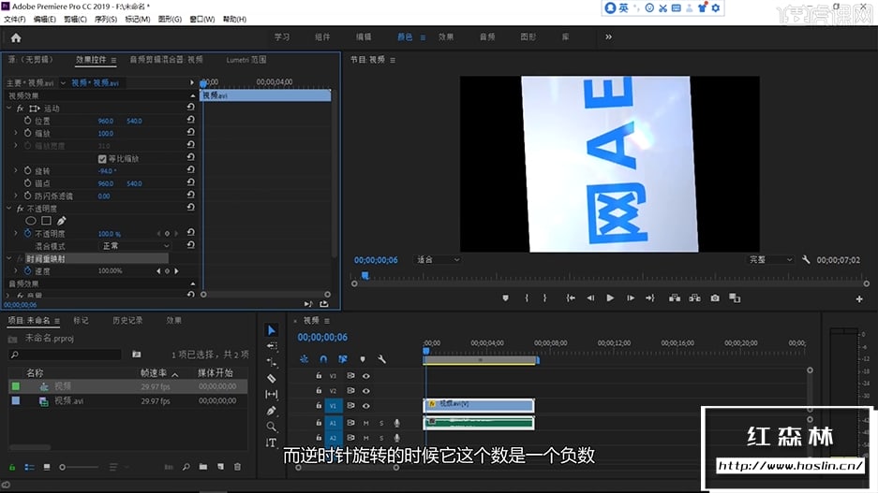Create an ellipse mask under 不透明度
Viewport: 878px width, 493px height.
[31, 221]
